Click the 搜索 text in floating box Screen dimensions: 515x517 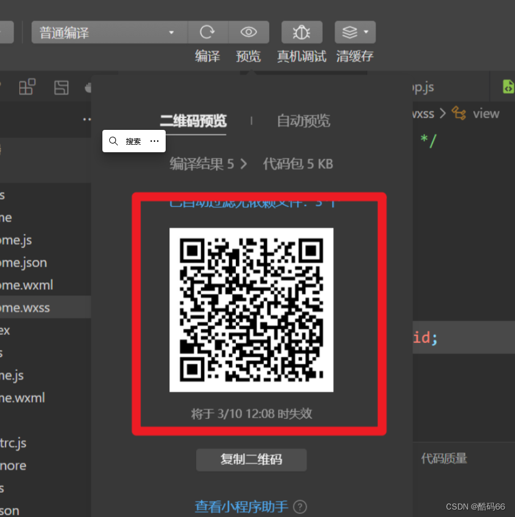(x=133, y=142)
